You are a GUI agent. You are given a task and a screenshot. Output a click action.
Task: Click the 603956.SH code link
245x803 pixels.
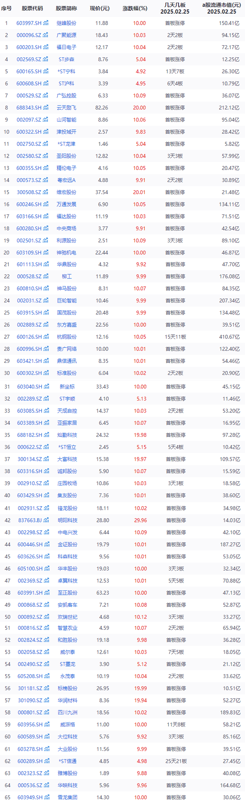click(x=30, y=725)
